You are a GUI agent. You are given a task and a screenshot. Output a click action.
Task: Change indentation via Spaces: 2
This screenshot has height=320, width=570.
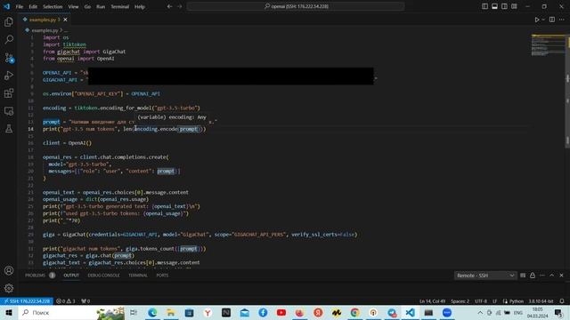click(x=460, y=301)
